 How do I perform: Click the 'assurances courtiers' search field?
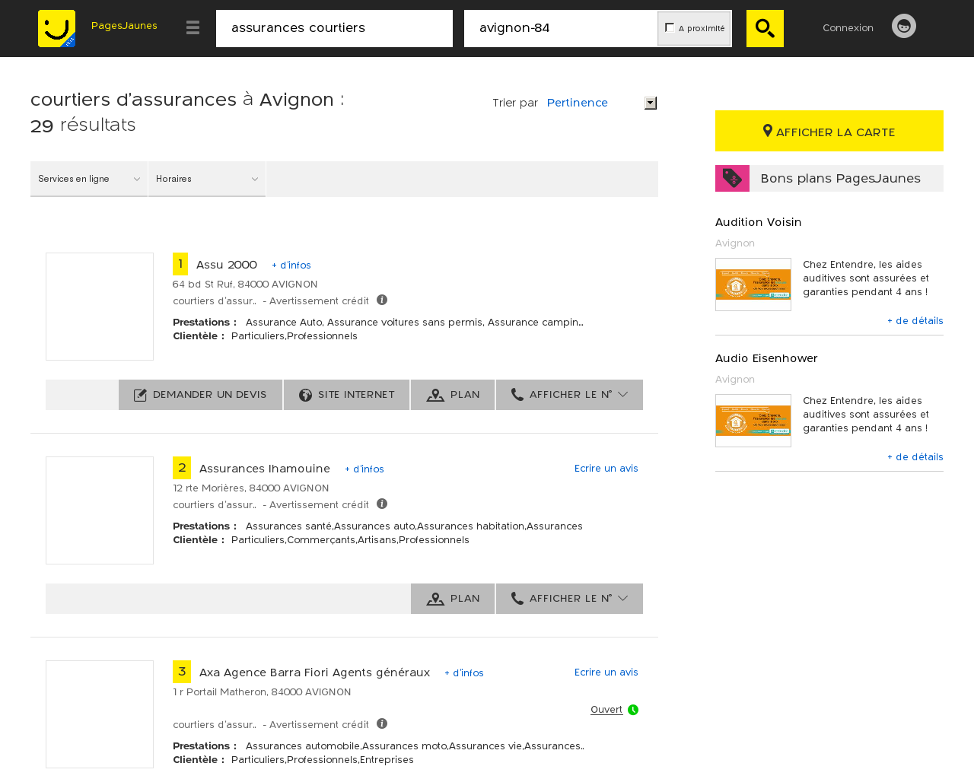334,28
